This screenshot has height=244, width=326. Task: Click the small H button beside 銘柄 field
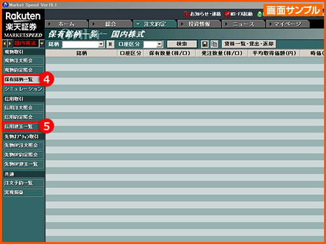pyautogui.click(x=110, y=44)
